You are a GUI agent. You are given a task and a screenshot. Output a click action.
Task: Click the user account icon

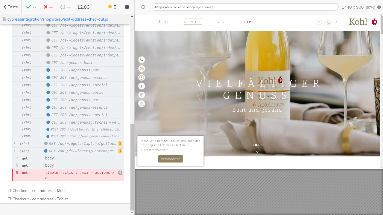click(x=319, y=22)
